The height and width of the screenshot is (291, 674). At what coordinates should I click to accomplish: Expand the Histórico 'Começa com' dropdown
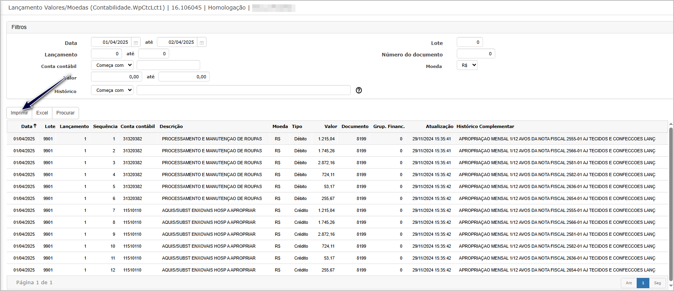click(x=112, y=90)
